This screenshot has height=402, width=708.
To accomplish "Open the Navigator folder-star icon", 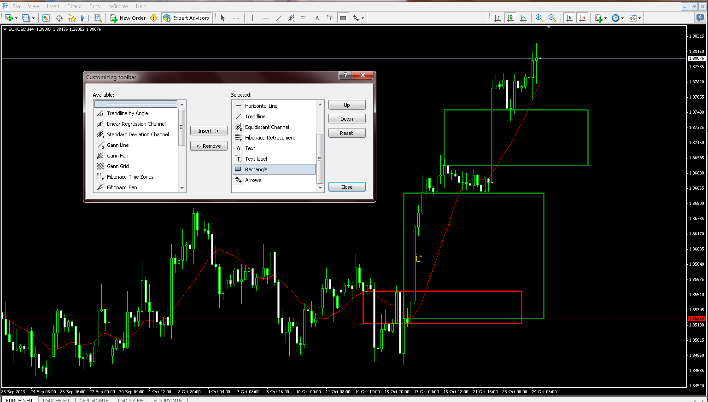I will click(x=72, y=18).
